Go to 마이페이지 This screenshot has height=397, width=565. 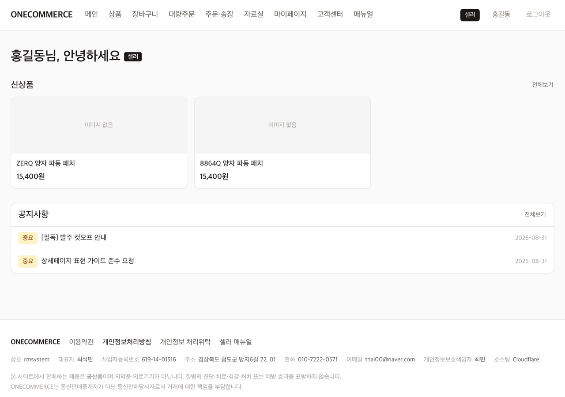[x=290, y=14]
